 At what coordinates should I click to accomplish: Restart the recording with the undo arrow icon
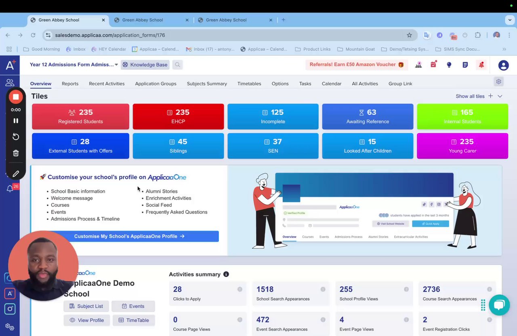[16, 136]
